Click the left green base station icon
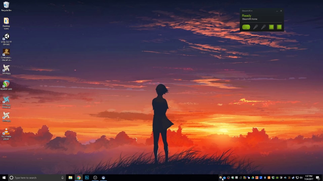This screenshot has height=181, width=323. click(271, 27)
